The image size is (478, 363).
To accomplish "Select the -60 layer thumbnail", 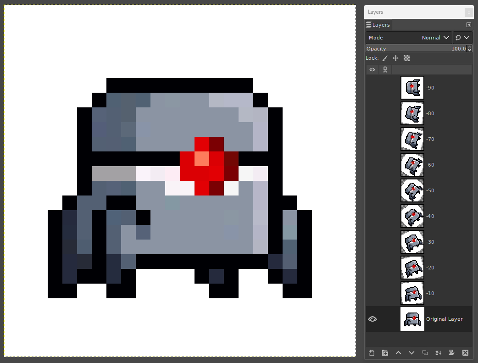I will coord(412,165).
